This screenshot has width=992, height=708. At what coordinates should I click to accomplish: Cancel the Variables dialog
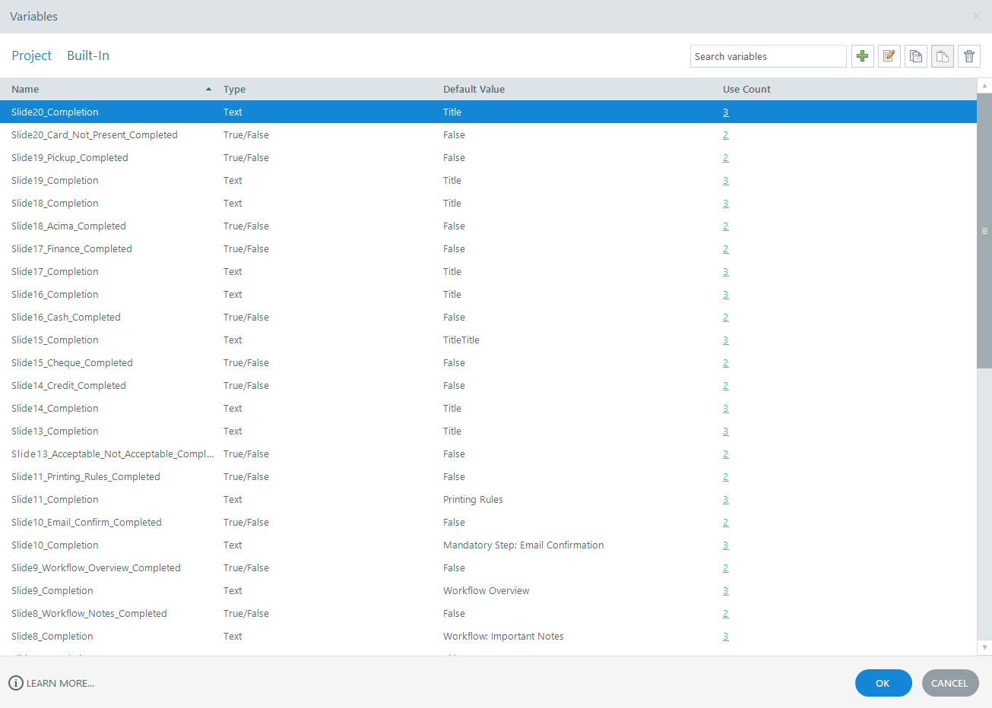click(949, 683)
